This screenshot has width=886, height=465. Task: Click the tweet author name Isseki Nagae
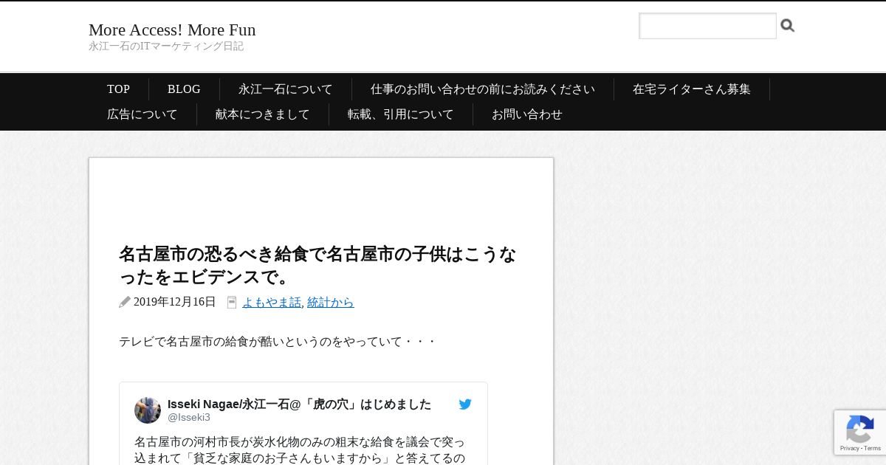(x=299, y=404)
